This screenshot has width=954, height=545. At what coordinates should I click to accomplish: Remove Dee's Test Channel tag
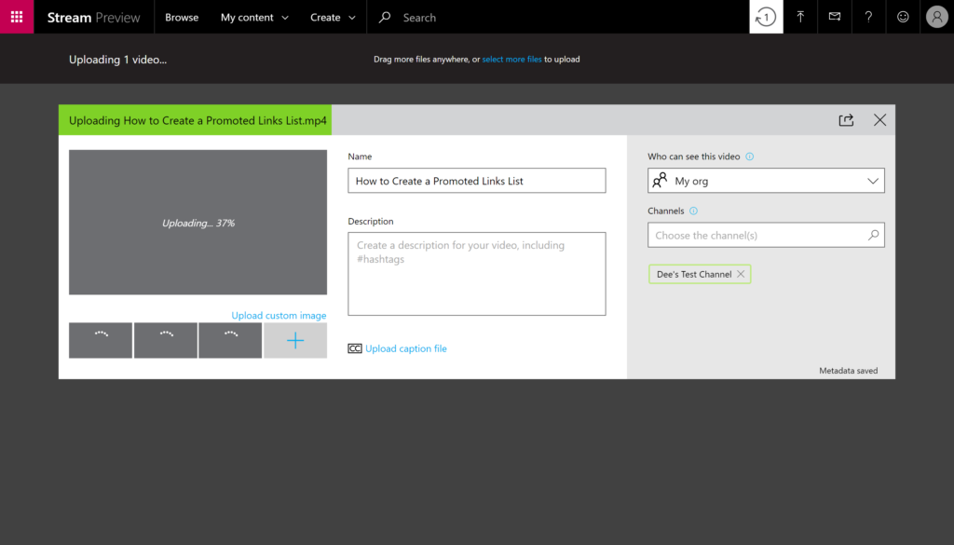pyautogui.click(x=741, y=274)
